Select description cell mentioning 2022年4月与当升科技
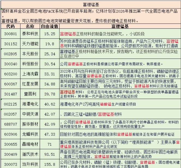 point(120,74)
